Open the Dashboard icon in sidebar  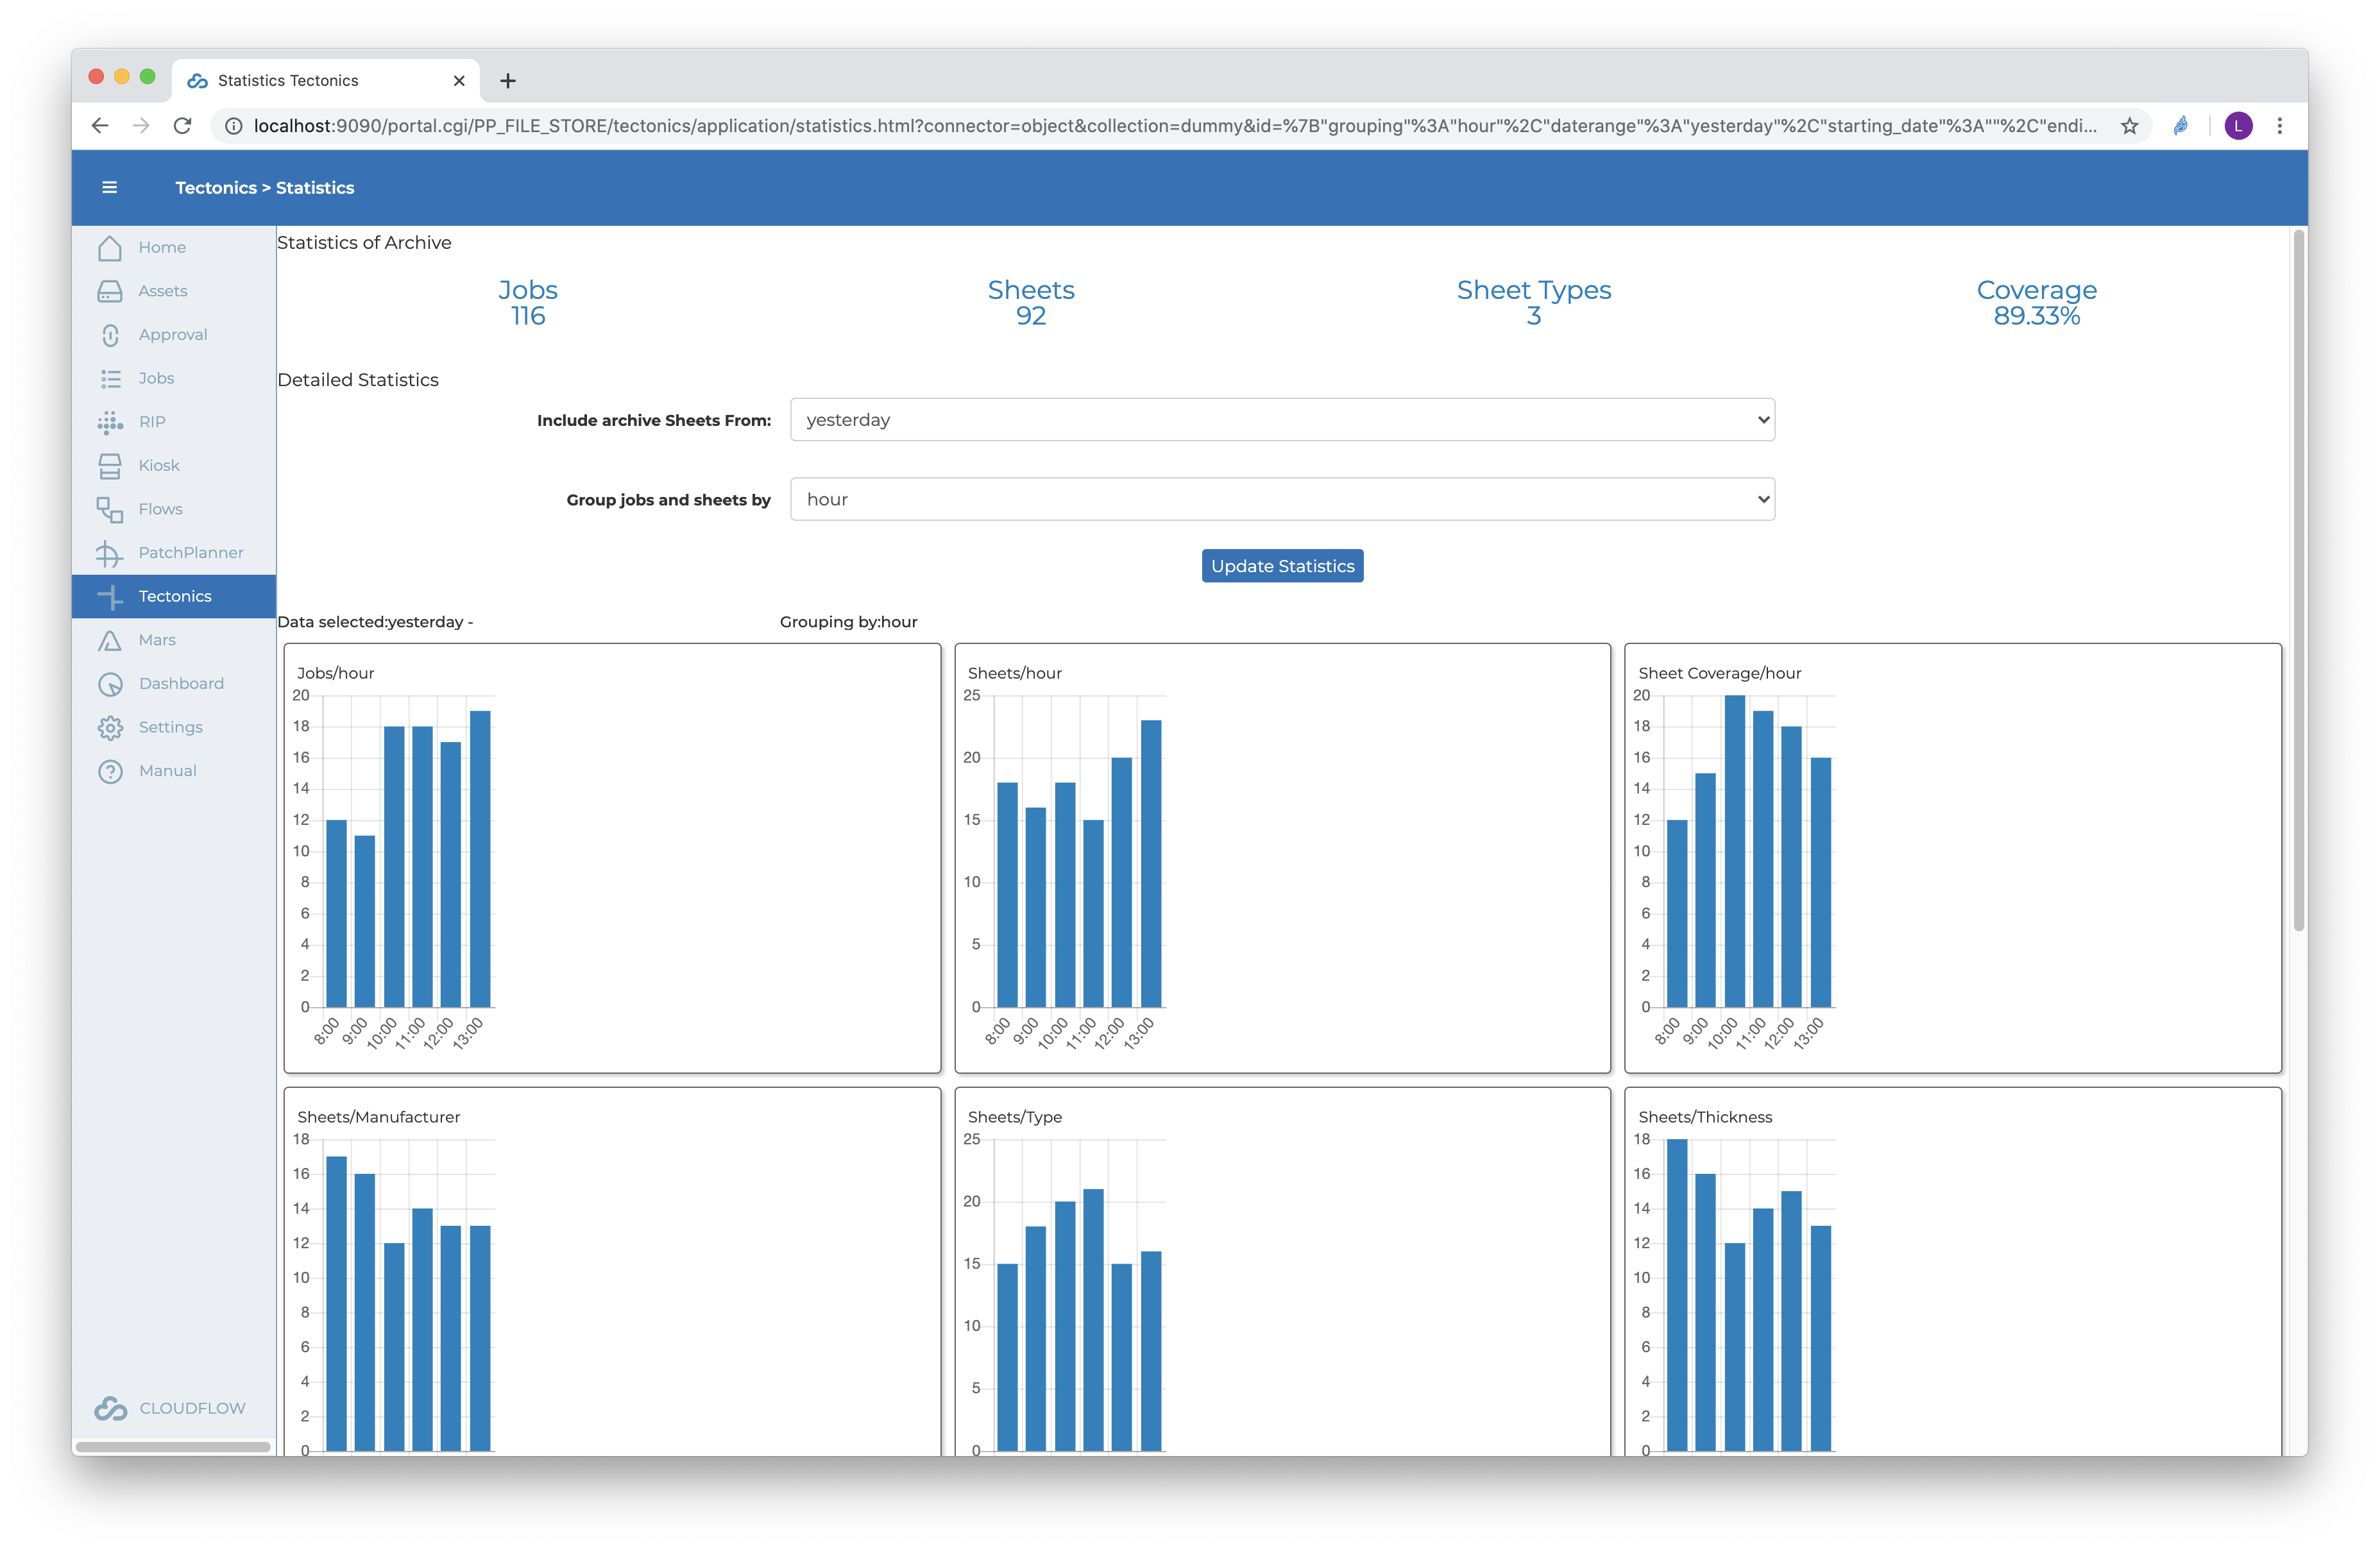(110, 684)
